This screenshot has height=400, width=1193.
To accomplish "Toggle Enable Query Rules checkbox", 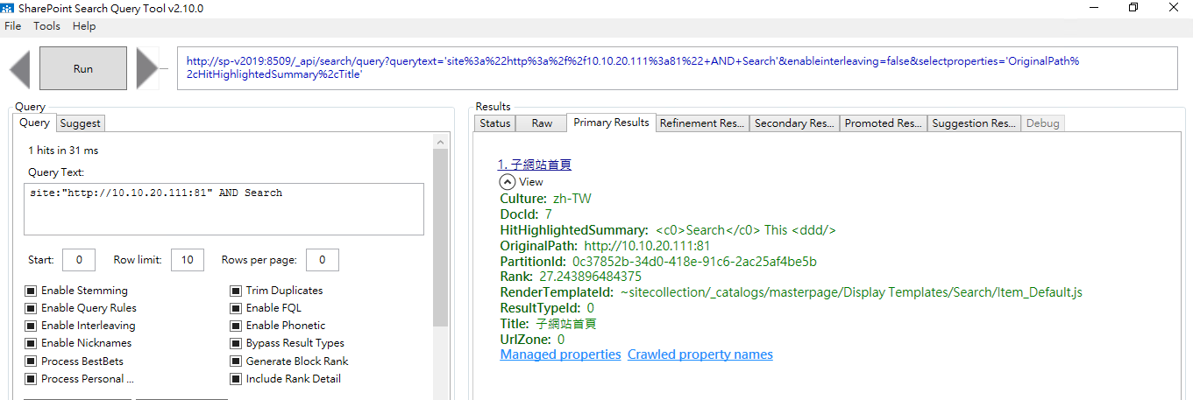I will 31,308.
